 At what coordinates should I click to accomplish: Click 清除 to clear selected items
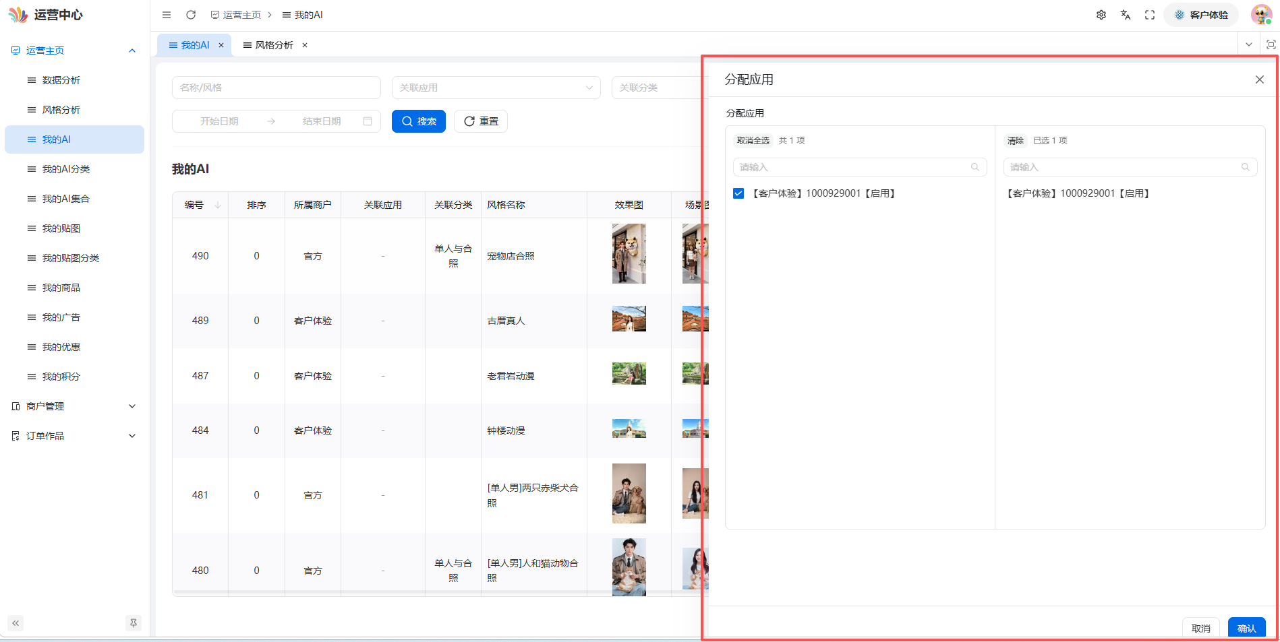coord(1015,141)
